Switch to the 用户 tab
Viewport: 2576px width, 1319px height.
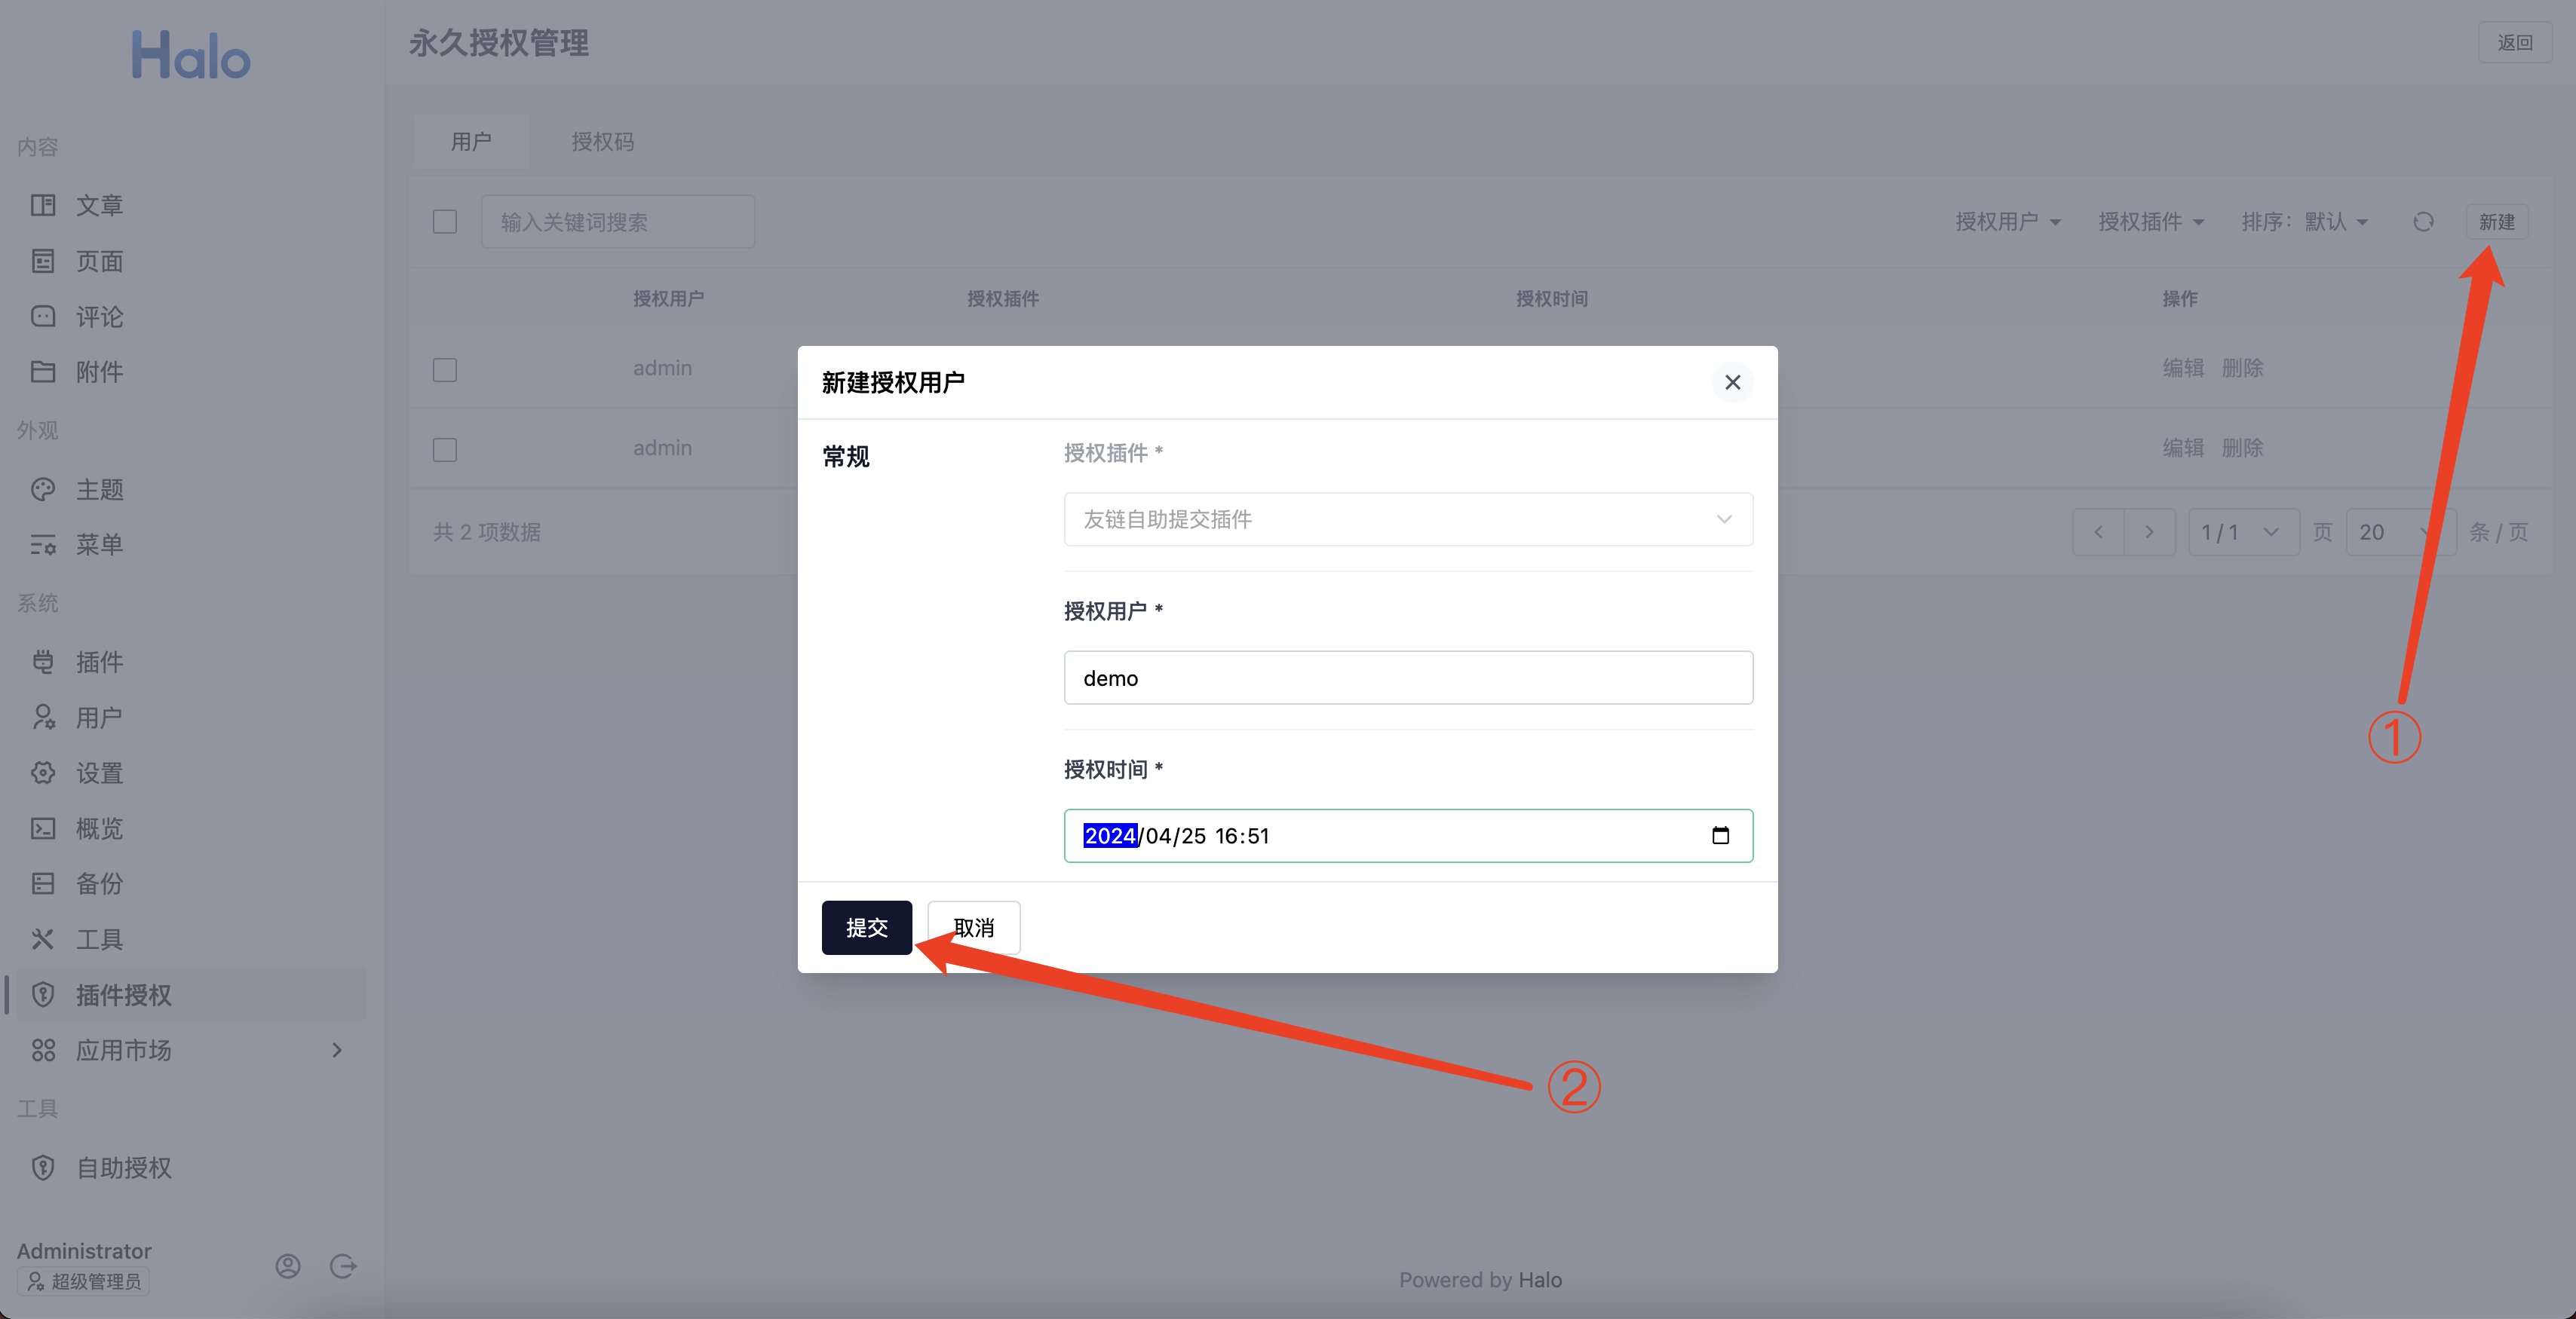471,142
